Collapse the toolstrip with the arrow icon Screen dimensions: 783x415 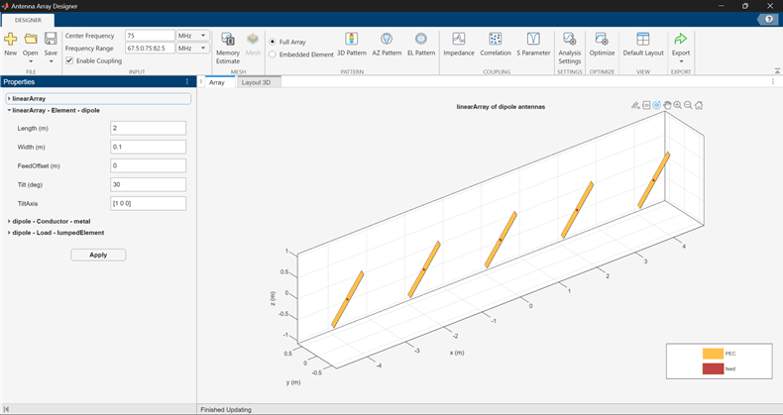777,71
